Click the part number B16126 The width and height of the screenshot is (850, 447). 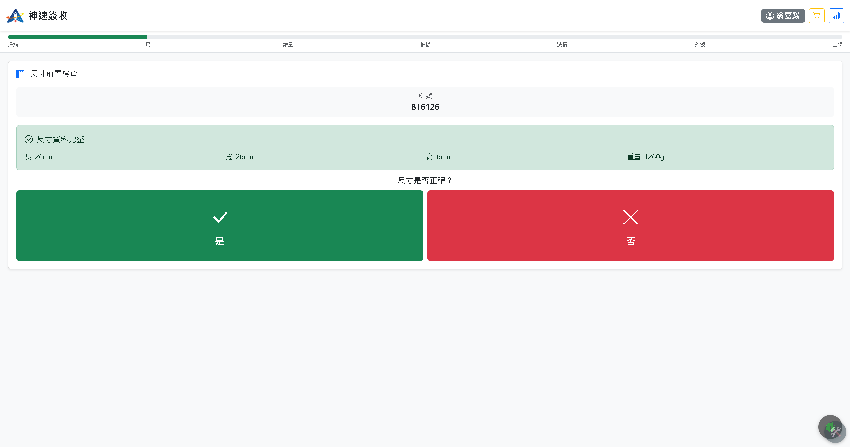coord(425,107)
